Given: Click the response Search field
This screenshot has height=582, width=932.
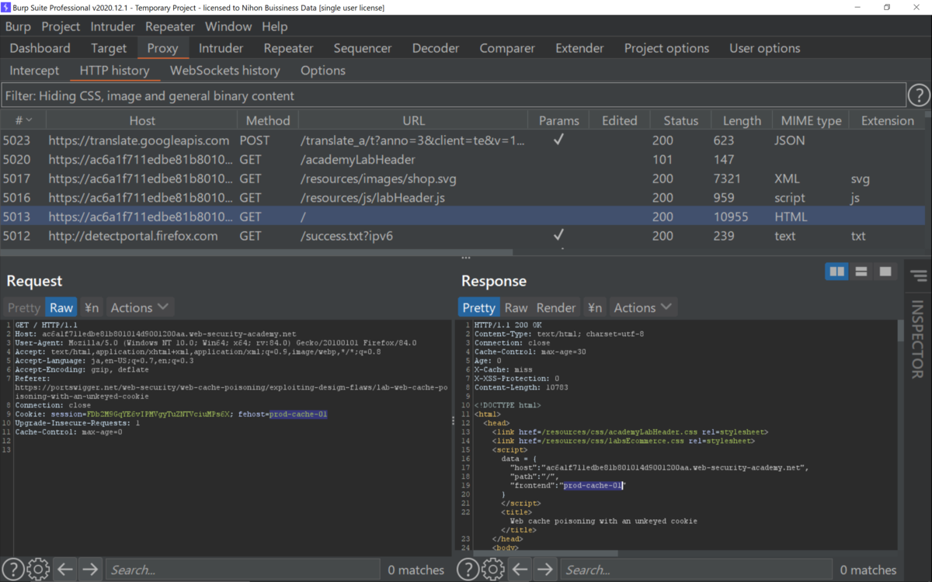Looking at the screenshot, I should point(697,570).
